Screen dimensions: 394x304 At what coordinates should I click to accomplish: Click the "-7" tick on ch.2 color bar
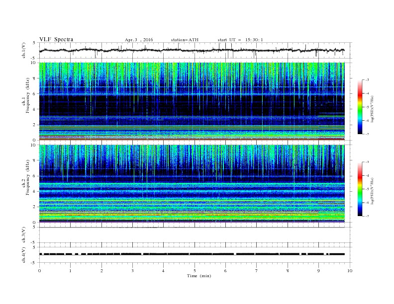[x=367, y=216]
